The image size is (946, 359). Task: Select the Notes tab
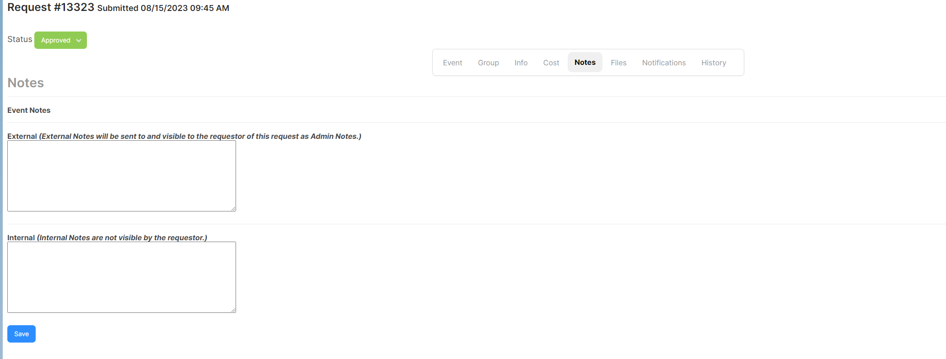click(585, 62)
